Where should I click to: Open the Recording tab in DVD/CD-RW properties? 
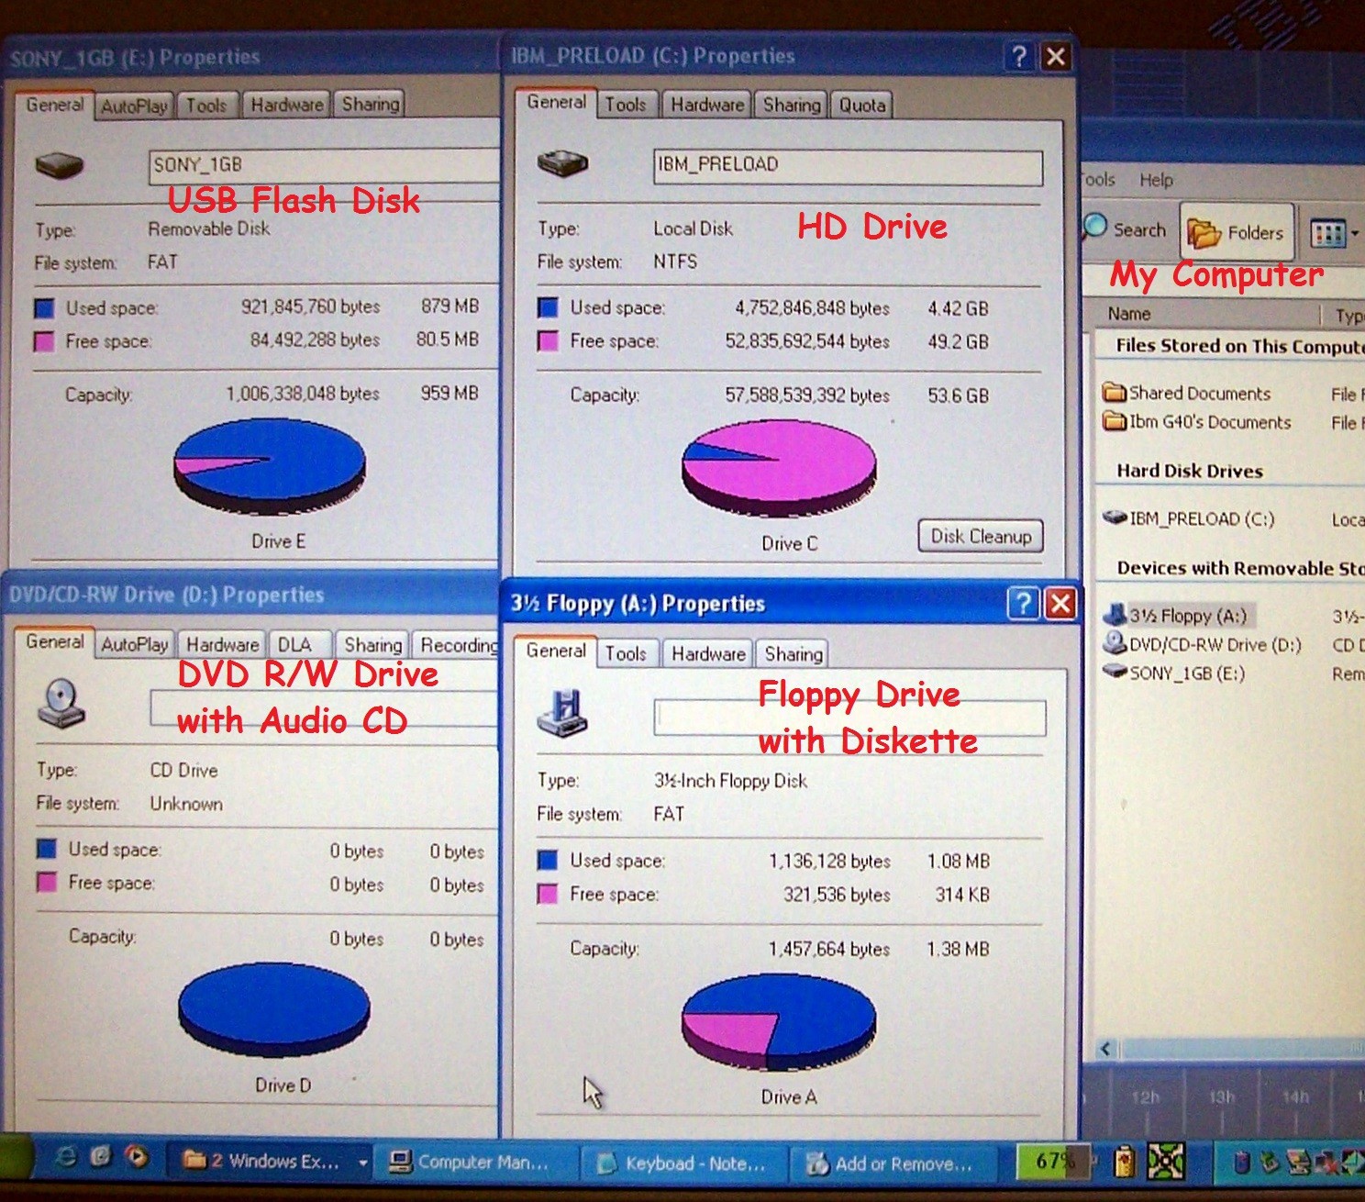(457, 645)
